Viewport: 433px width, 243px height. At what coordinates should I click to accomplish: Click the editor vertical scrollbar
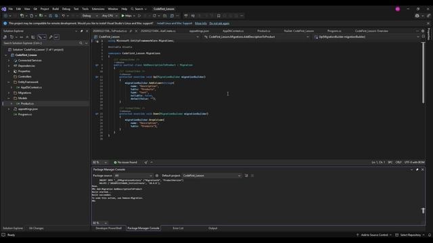[423, 73]
